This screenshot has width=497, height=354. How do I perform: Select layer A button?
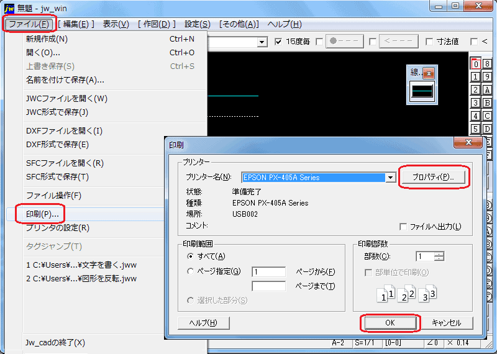pyautogui.click(x=487, y=90)
